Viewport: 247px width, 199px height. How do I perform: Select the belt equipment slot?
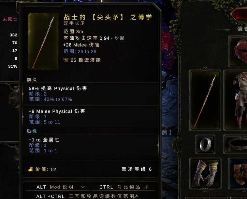[x=235, y=144]
